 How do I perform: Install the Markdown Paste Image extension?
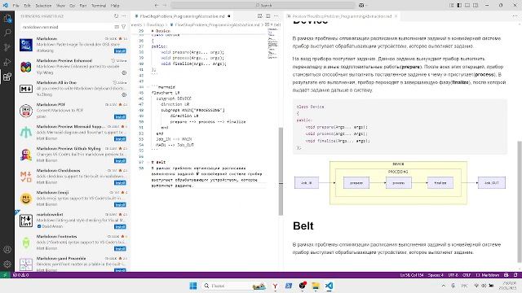[120, 50]
